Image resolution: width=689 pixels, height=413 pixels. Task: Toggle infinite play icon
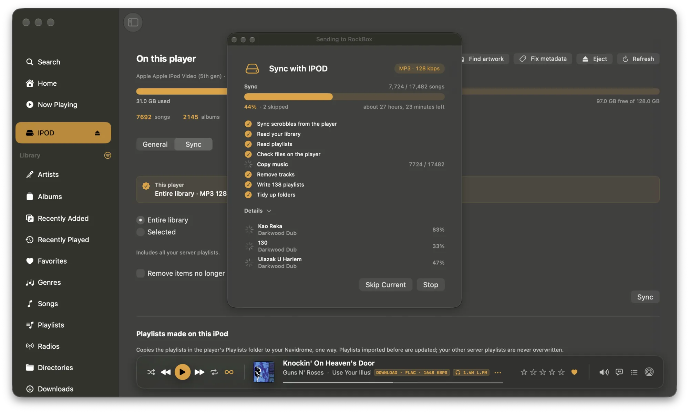pyautogui.click(x=229, y=372)
